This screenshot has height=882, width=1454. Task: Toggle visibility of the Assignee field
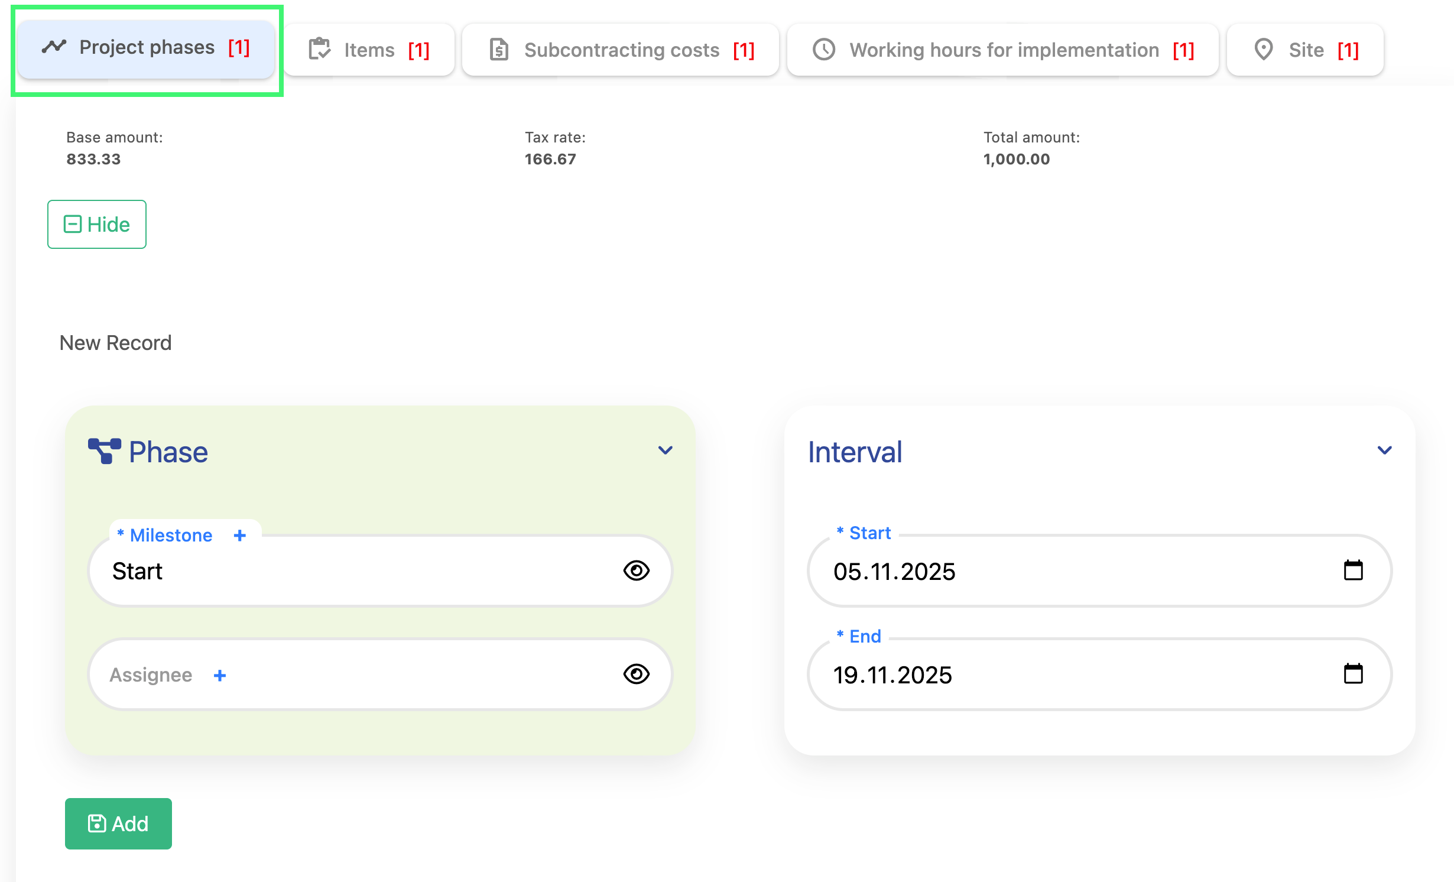[x=636, y=674]
